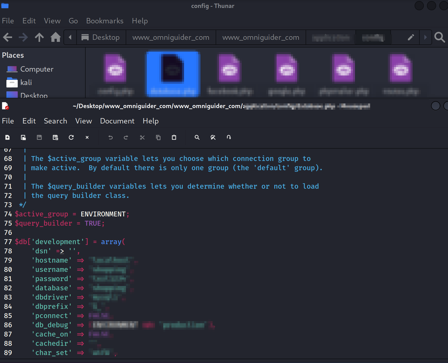The height and width of the screenshot is (363, 448).
Task: Open Thunar Bookmarks menu
Action: [x=105, y=21]
